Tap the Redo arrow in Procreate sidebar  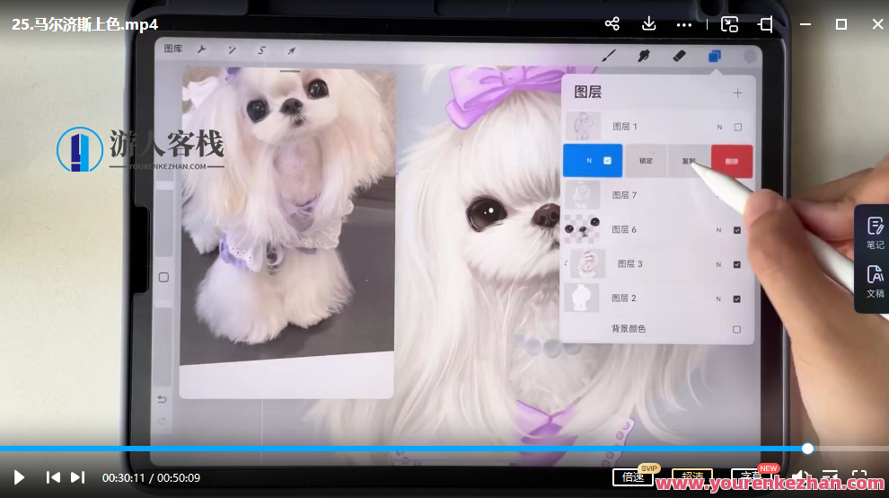(x=162, y=422)
